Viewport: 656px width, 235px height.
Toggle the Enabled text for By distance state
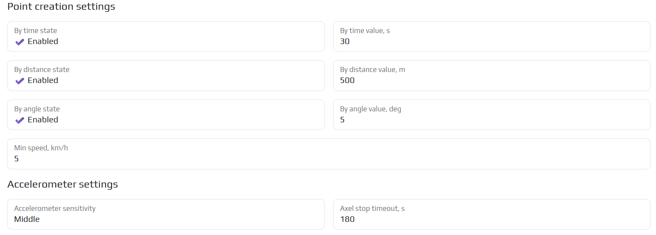[43, 80]
